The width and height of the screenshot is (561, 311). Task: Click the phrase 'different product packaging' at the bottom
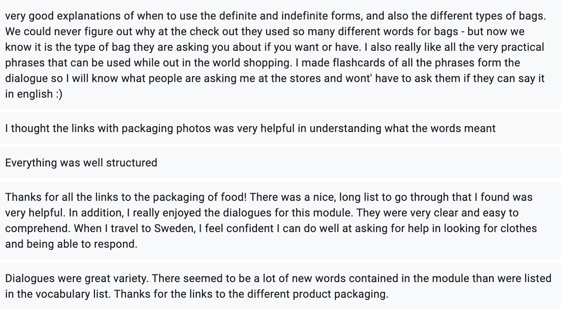click(x=311, y=294)
